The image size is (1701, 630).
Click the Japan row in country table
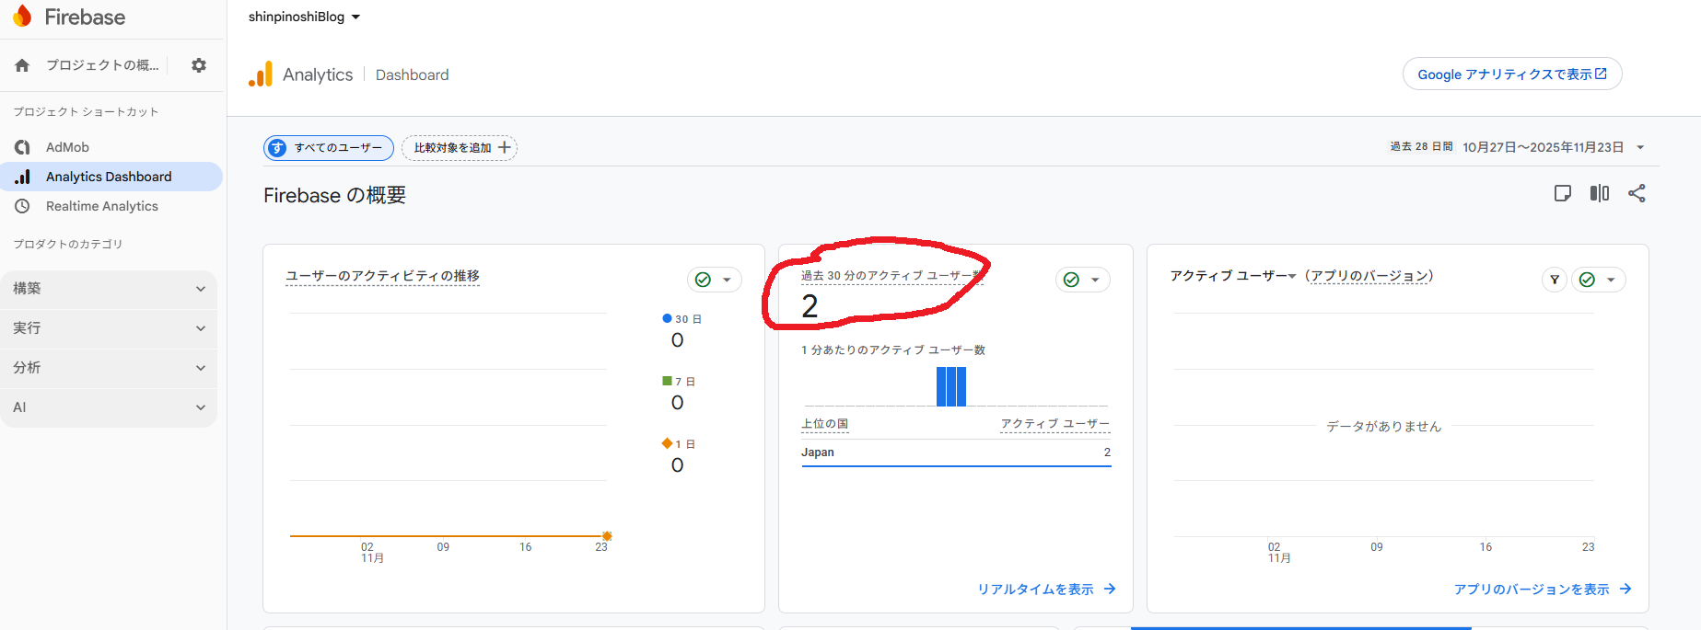[956, 452]
